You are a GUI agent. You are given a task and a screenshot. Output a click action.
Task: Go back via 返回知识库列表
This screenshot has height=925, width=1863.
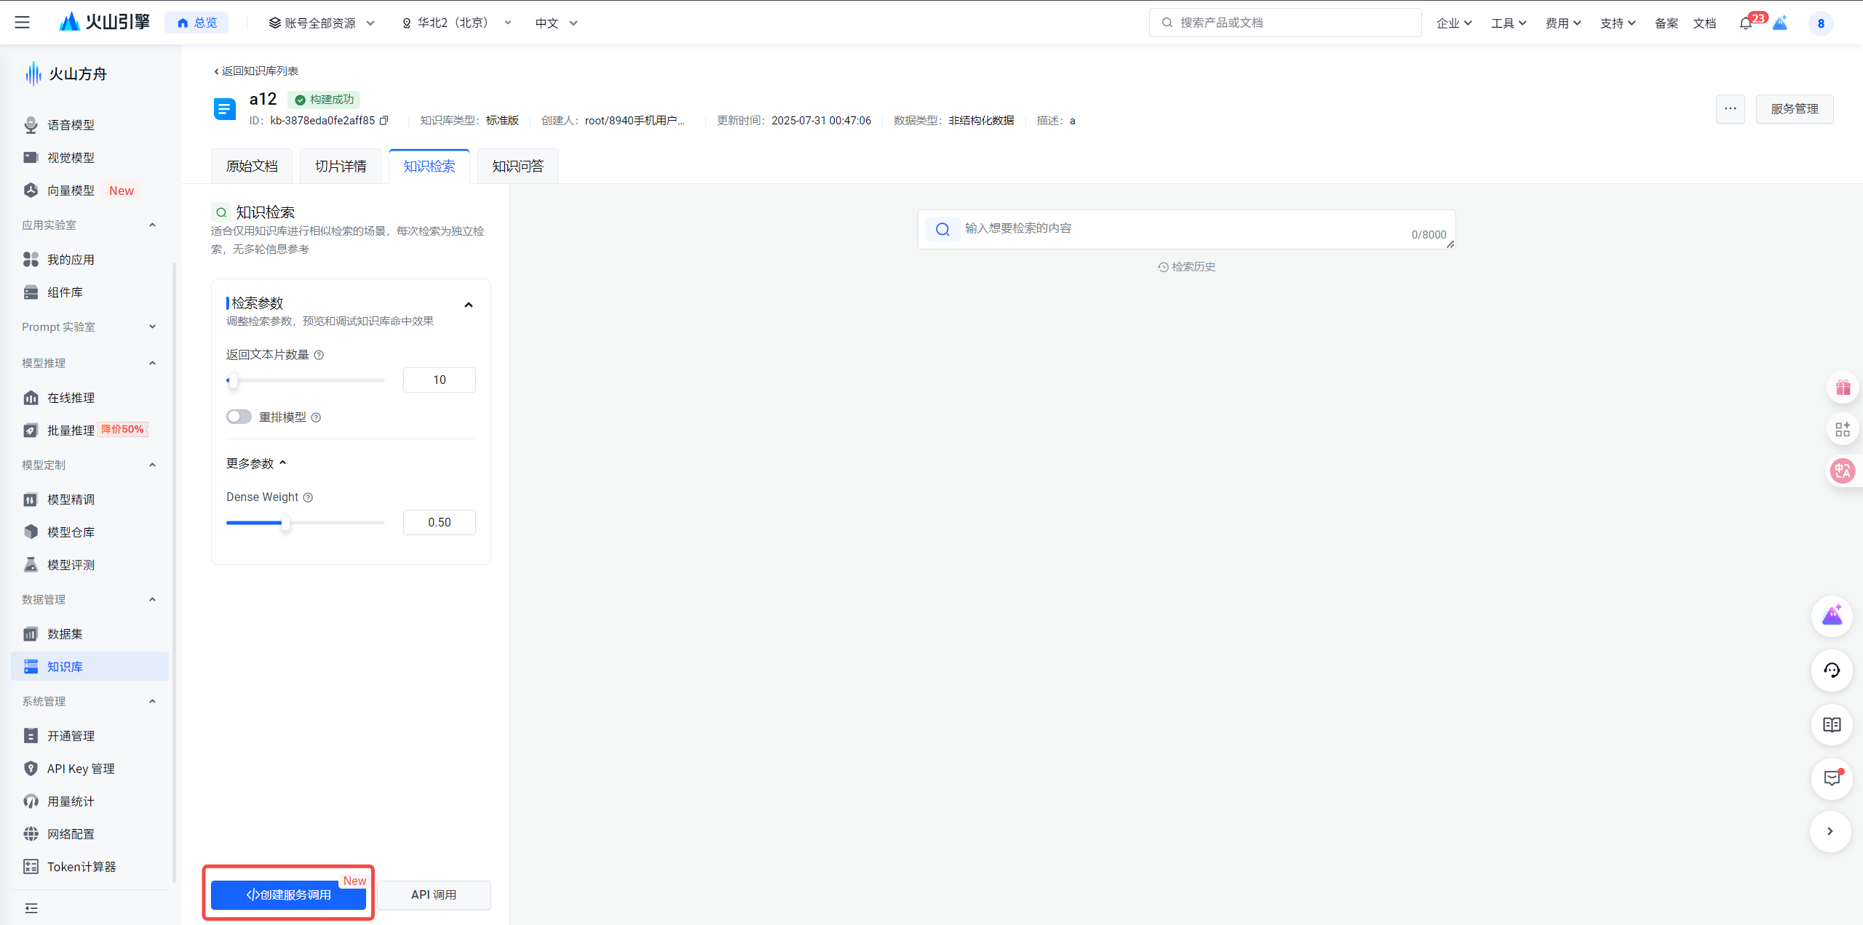tap(256, 71)
